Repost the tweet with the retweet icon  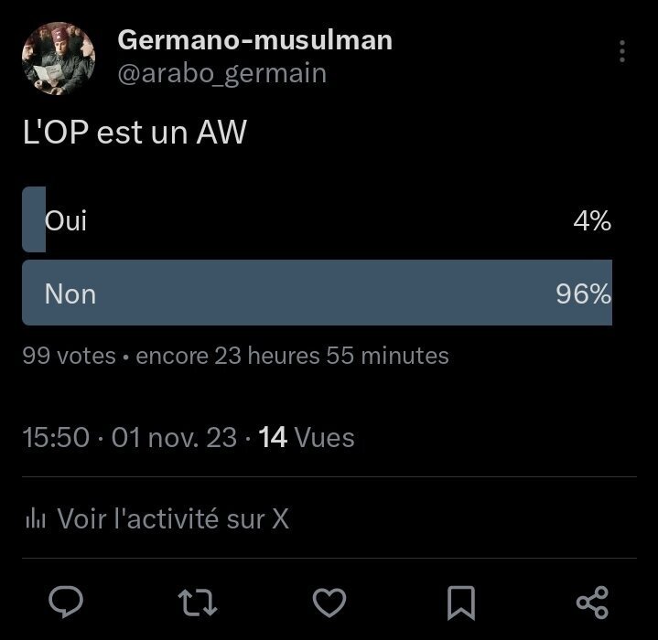(x=199, y=601)
